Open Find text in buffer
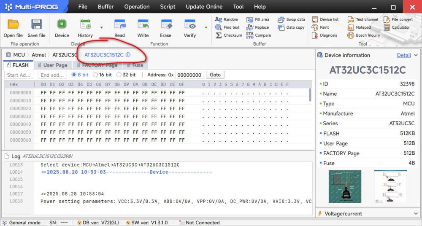 point(227,27)
